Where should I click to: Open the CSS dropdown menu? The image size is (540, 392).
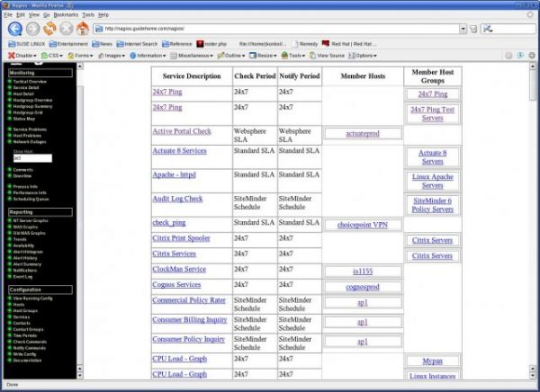click(53, 55)
